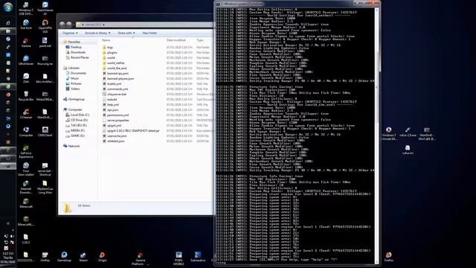The height and width of the screenshot is (268, 476).
Task: Select Music library
Action: tap(72, 78)
